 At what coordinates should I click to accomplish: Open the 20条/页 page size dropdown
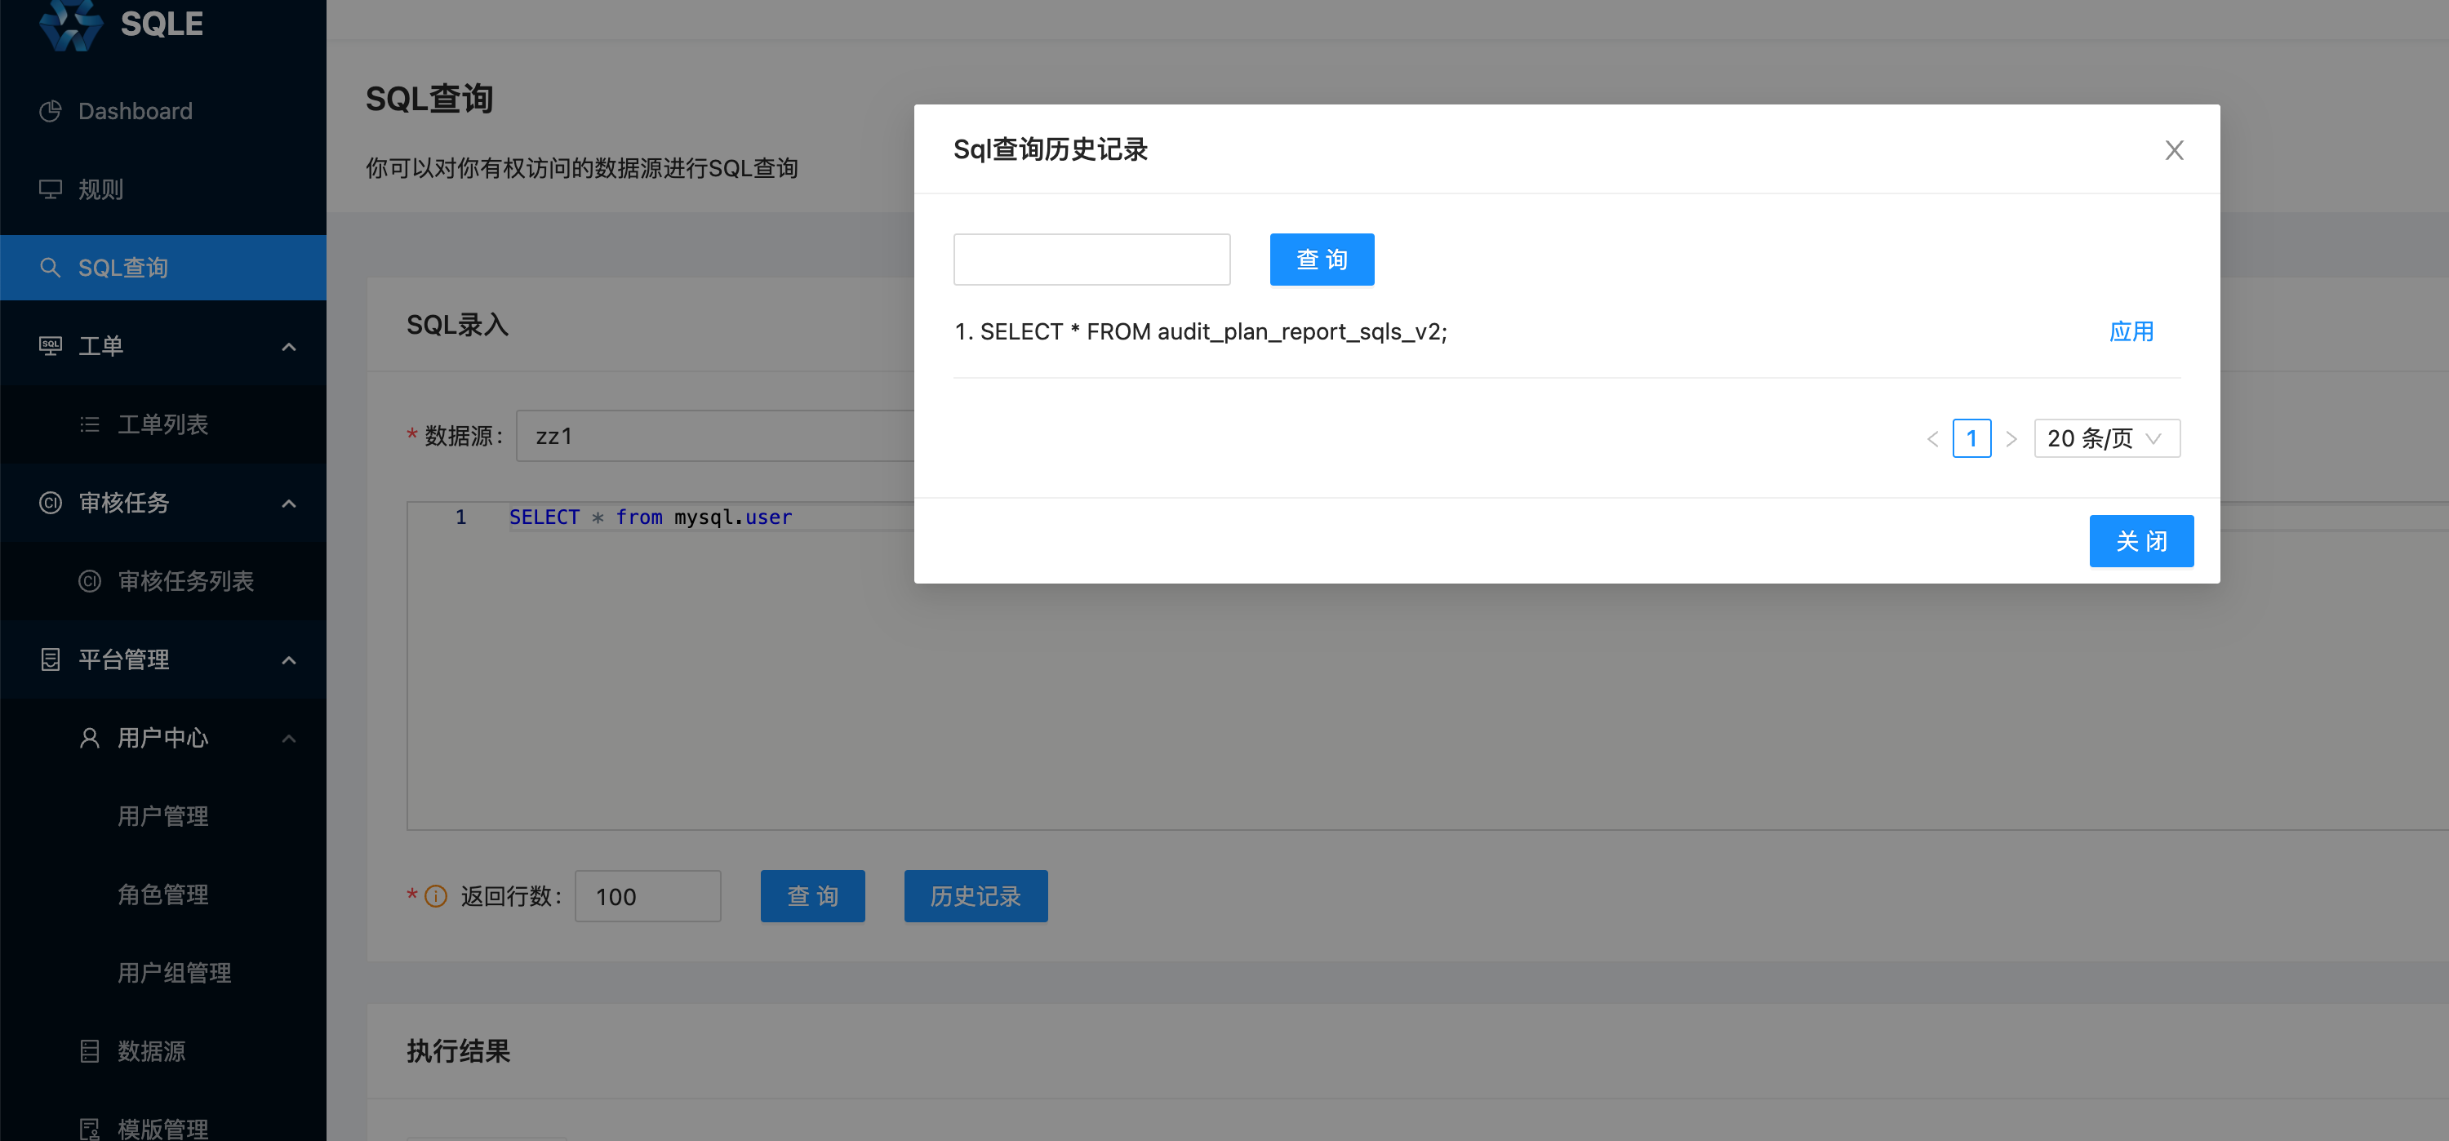click(2107, 438)
